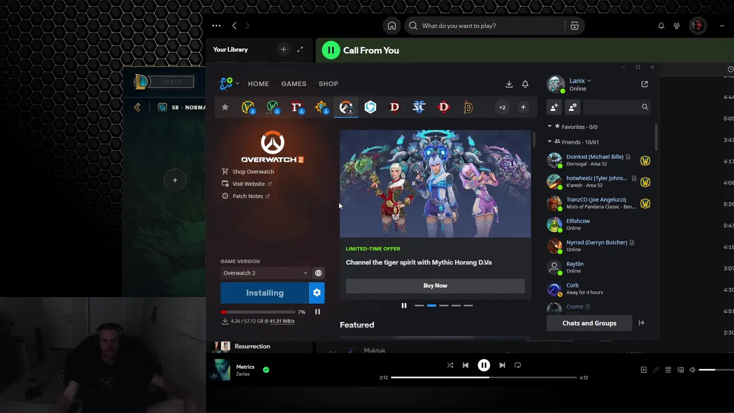Click the create group icon

[572, 107]
